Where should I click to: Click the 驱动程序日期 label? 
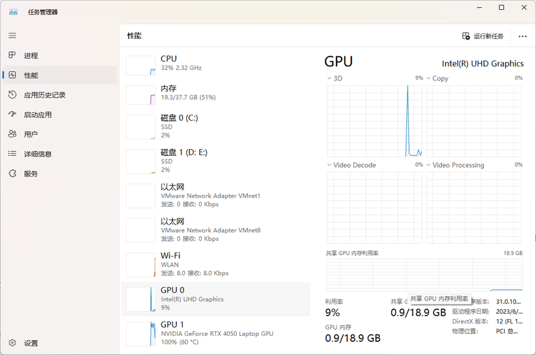[x=470, y=311]
